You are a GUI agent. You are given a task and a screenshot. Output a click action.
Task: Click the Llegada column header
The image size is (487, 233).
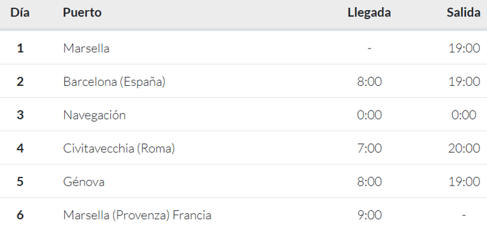pyautogui.click(x=369, y=13)
